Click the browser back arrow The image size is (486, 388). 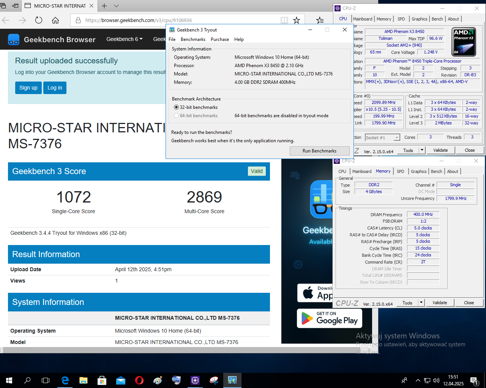click(x=6, y=20)
